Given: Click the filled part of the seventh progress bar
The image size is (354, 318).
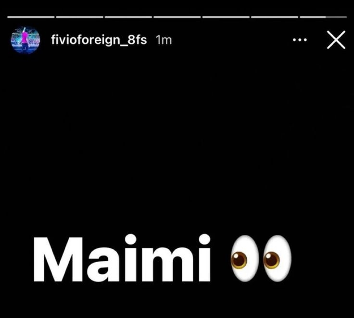Looking at the screenshot, I should tap(313, 17).
